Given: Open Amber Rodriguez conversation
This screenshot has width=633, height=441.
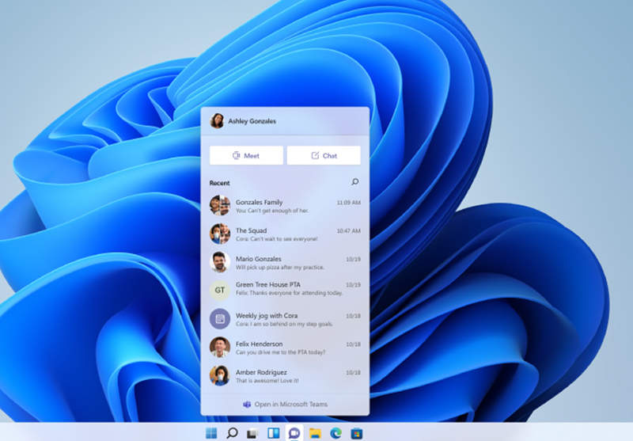Looking at the screenshot, I should tap(285, 375).
